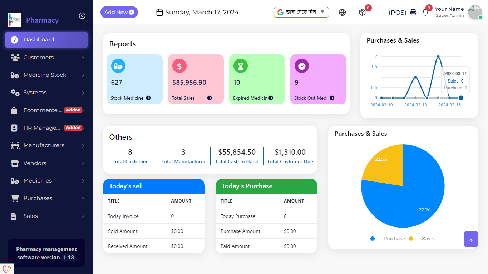
Task: Click the package box icon in header
Action: 363,13
